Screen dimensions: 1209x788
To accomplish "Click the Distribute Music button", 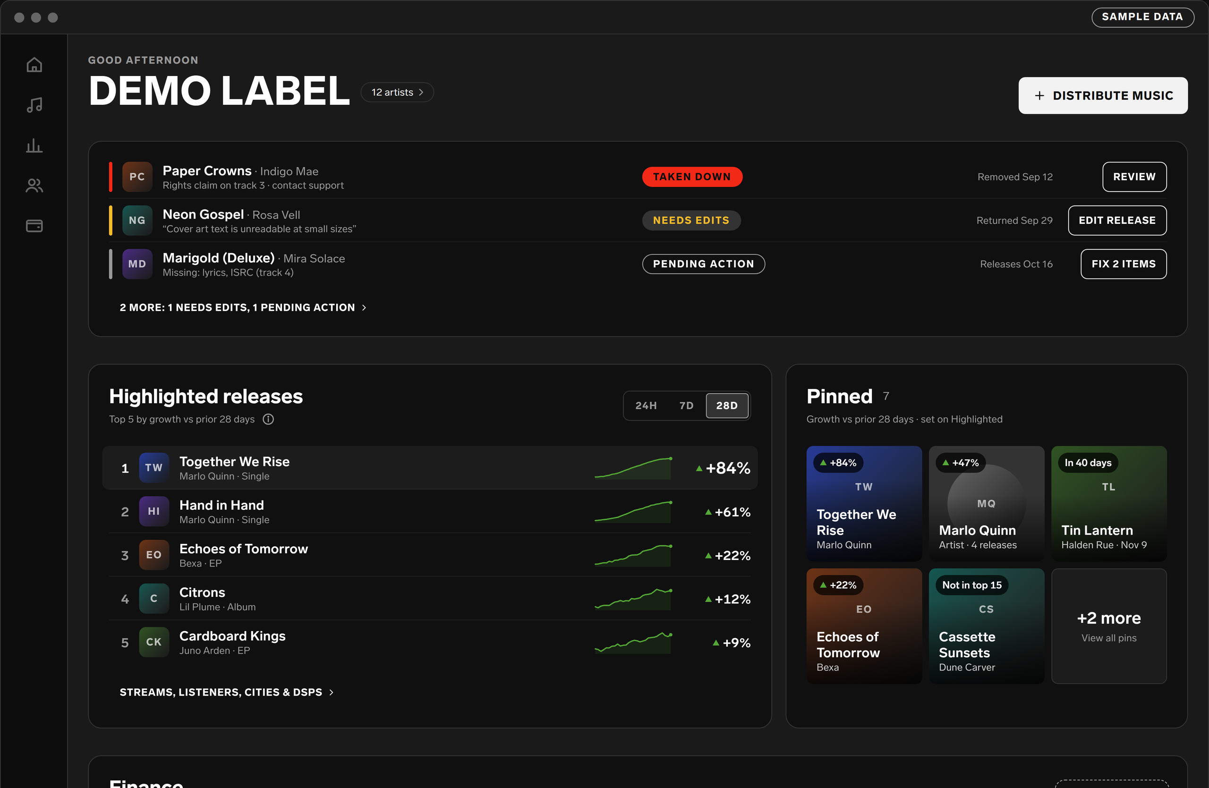I will pos(1103,95).
